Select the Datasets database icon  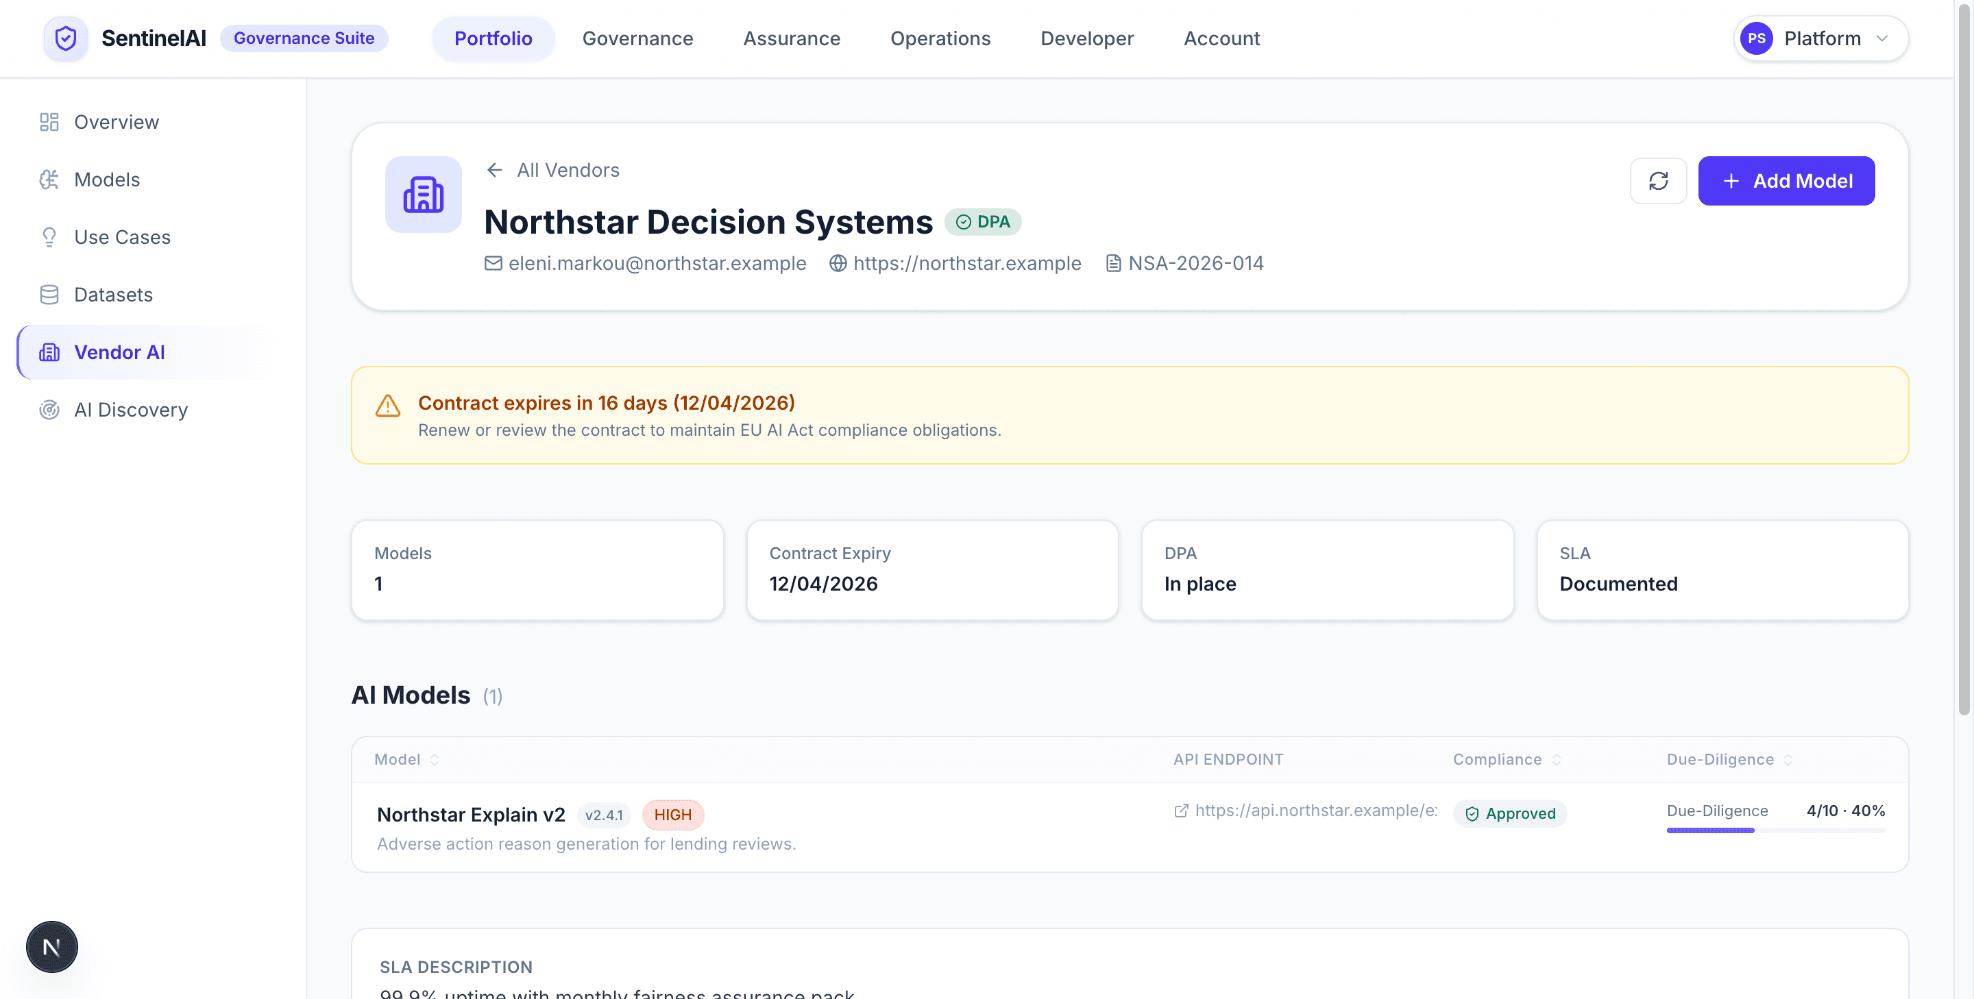49,294
